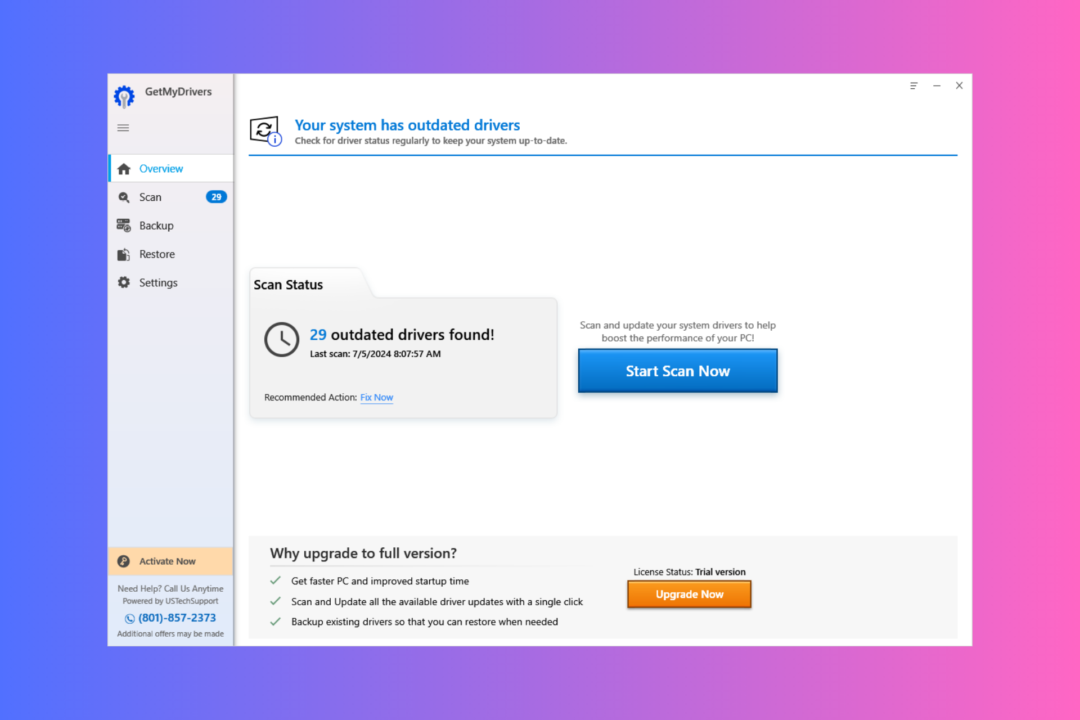Toggle the hamburger sidebar menu

(123, 128)
